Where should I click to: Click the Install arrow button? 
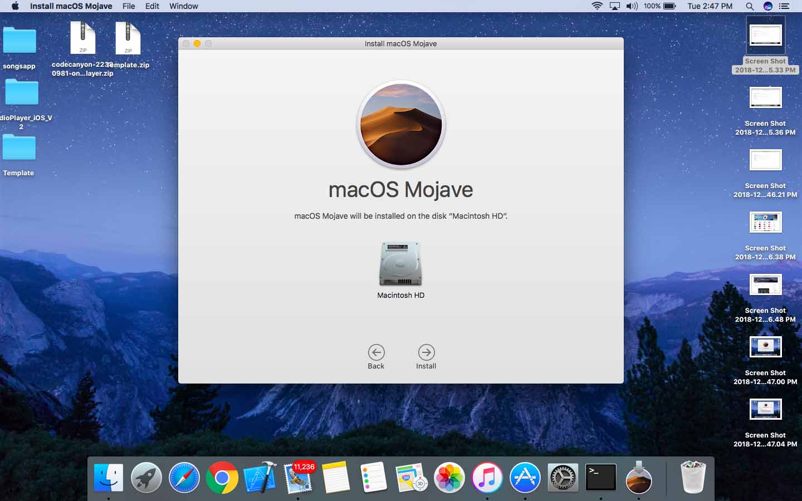click(426, 352)
